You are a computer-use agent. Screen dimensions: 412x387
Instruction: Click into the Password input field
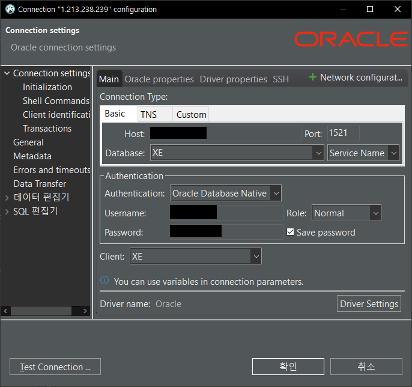click(226, 231)
